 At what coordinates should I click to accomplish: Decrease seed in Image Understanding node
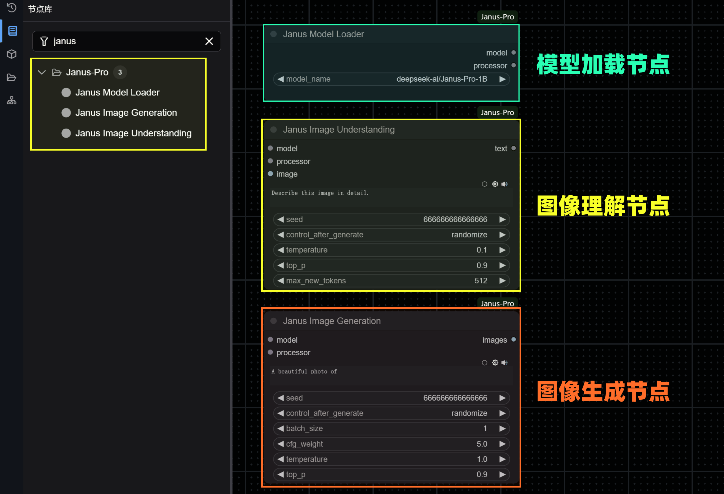pyautogui.click(x=280, y=219)
